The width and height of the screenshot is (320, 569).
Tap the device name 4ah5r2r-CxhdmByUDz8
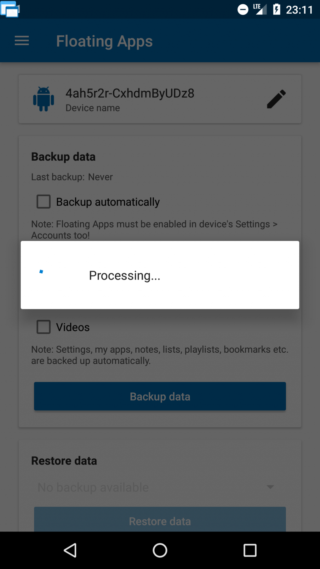coord(130,93)
